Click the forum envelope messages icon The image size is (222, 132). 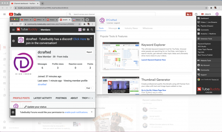pyautogui.click(x=84, y=29)
